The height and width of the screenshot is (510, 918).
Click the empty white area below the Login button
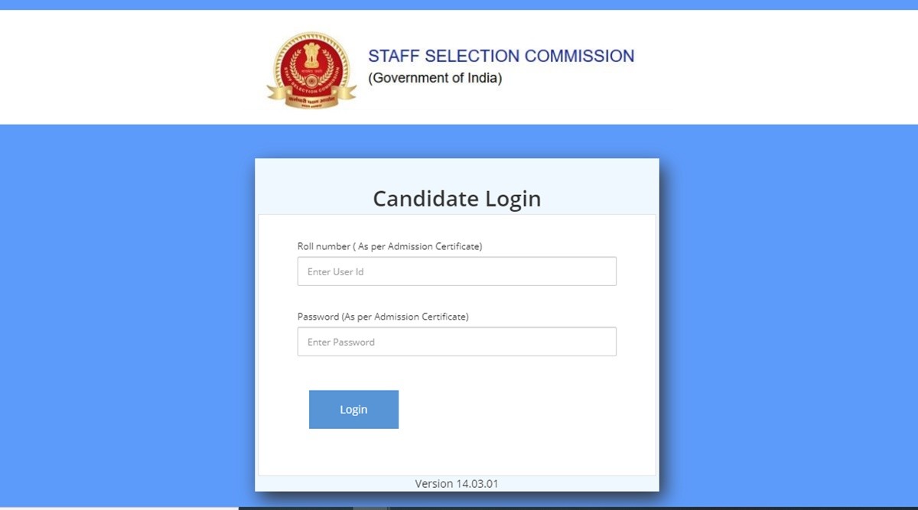click(457, 453)
